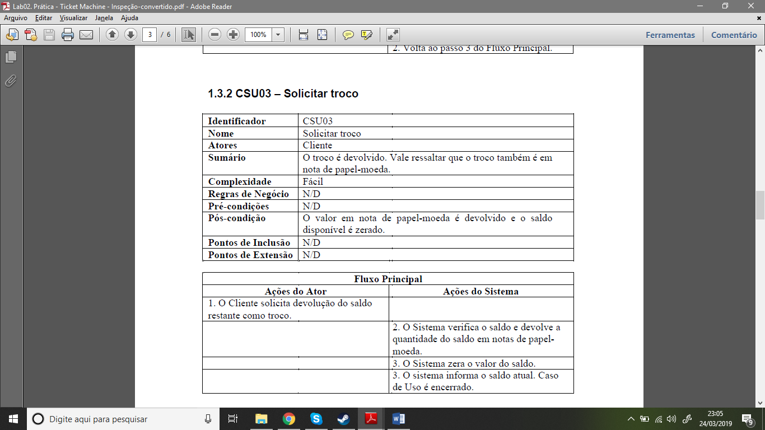Click the 'Pontos de Extensão' label
The height and width of the screenshot is (430, 765).
click(250, 255)
